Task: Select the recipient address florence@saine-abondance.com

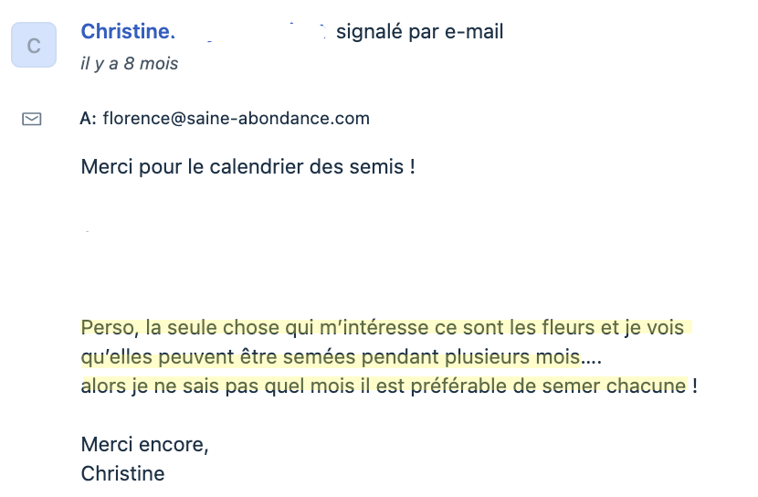Action: point(237,119)
